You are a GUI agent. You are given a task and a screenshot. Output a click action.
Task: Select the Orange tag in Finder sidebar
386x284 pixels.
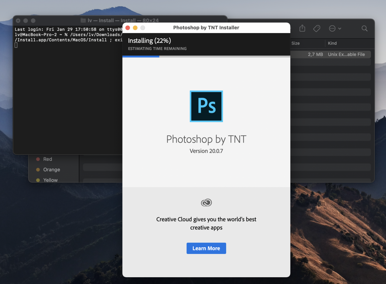coord(48,170)
